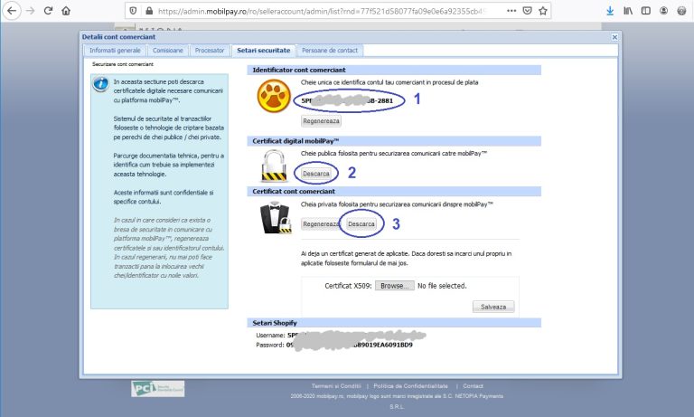Toggle the browser sidebar icon
The width and height of the screenshot is (694, 417).
point(646,11)
